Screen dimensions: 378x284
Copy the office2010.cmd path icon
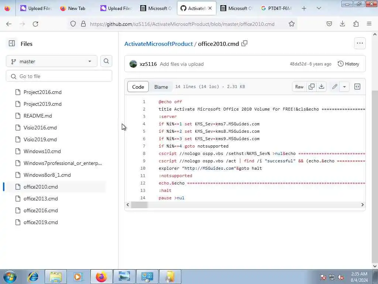244,44
